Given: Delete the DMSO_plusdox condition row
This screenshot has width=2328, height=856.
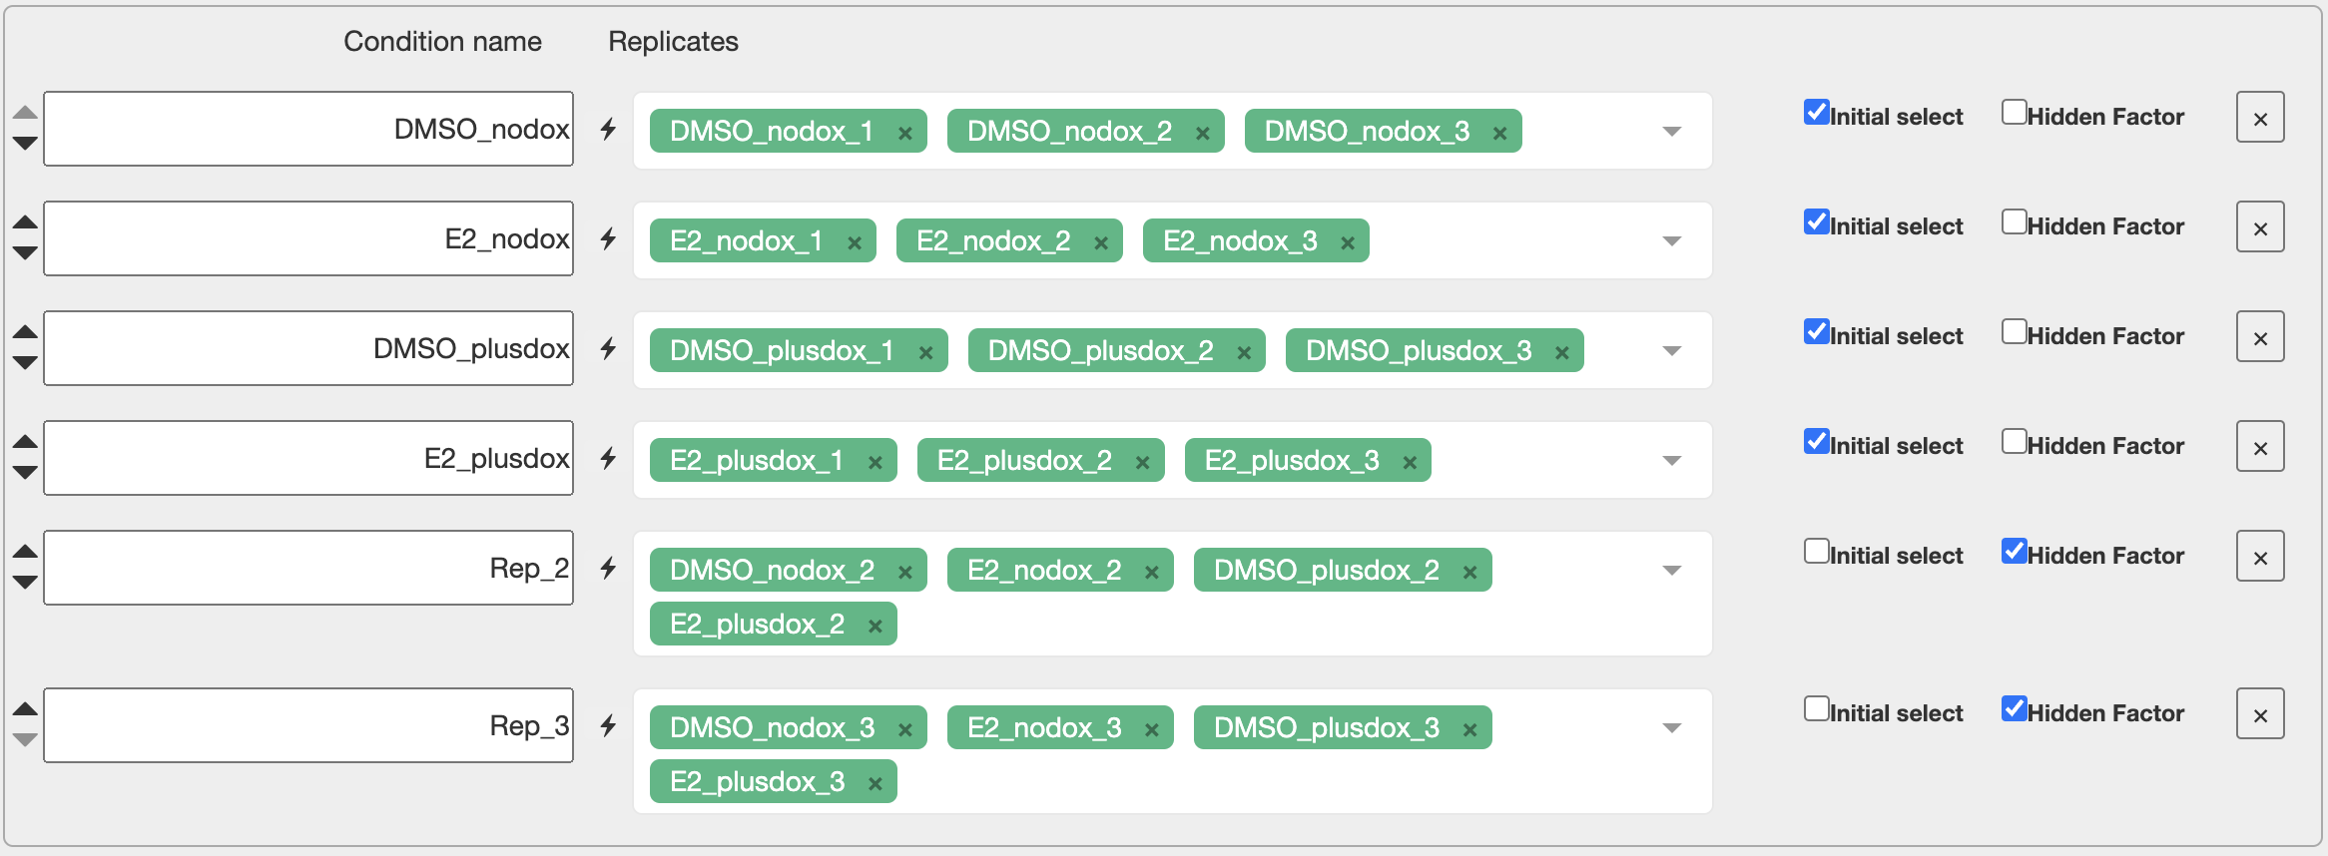Looking at the screenshot, I should point(2260,337).
